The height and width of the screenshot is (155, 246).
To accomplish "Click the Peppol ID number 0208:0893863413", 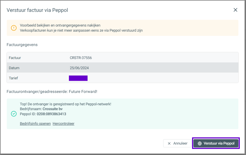I will 51,114.
